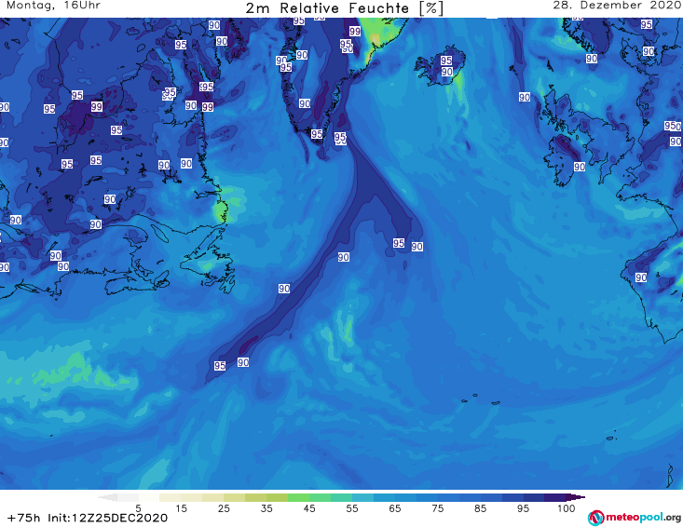
Task: Click the Iceland outline on the map
Action: (x=440, y=66)
